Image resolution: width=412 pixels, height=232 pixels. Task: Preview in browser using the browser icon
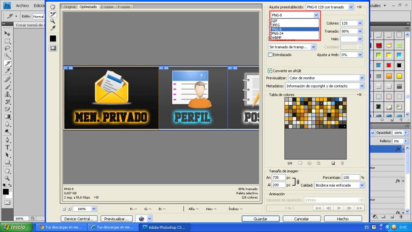coord(141,219)
